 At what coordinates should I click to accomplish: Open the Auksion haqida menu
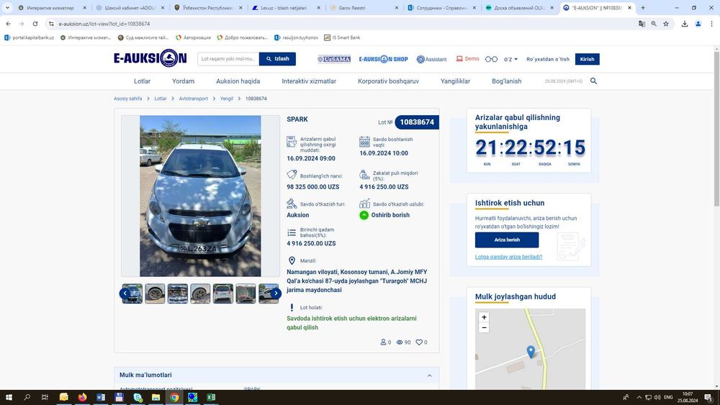tap(238, 81)
